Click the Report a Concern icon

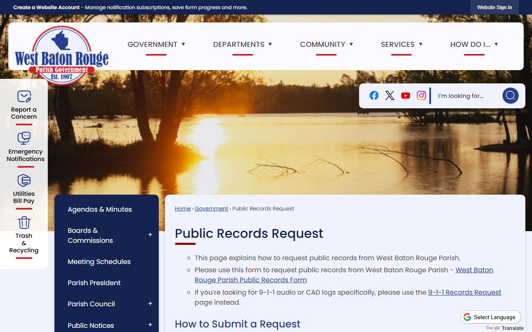pyautogui.click(x=24, y=96)
